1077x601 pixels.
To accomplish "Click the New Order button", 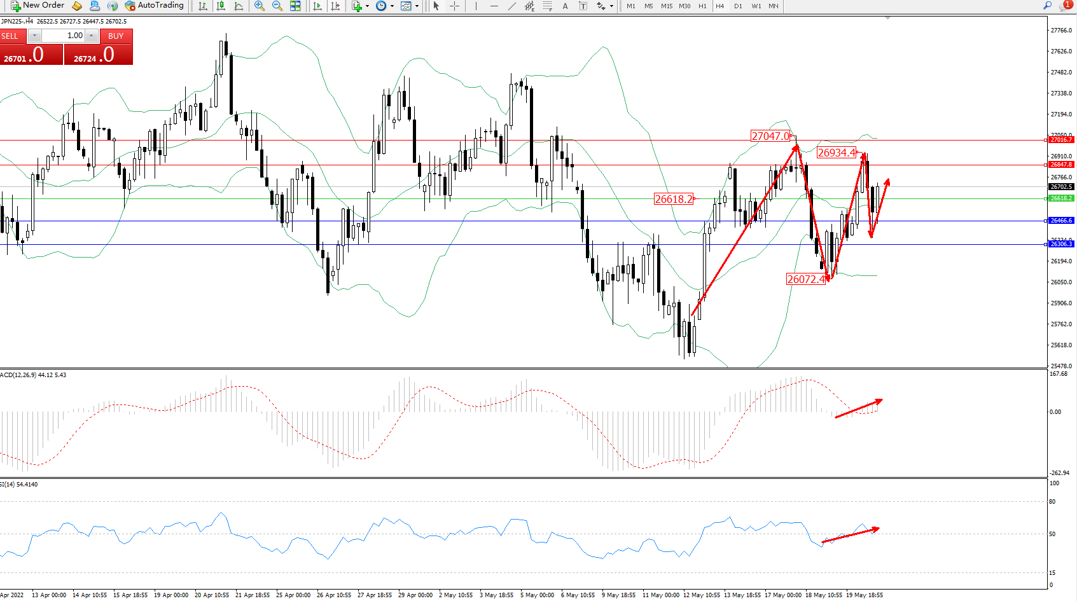I will click(37, 6).
